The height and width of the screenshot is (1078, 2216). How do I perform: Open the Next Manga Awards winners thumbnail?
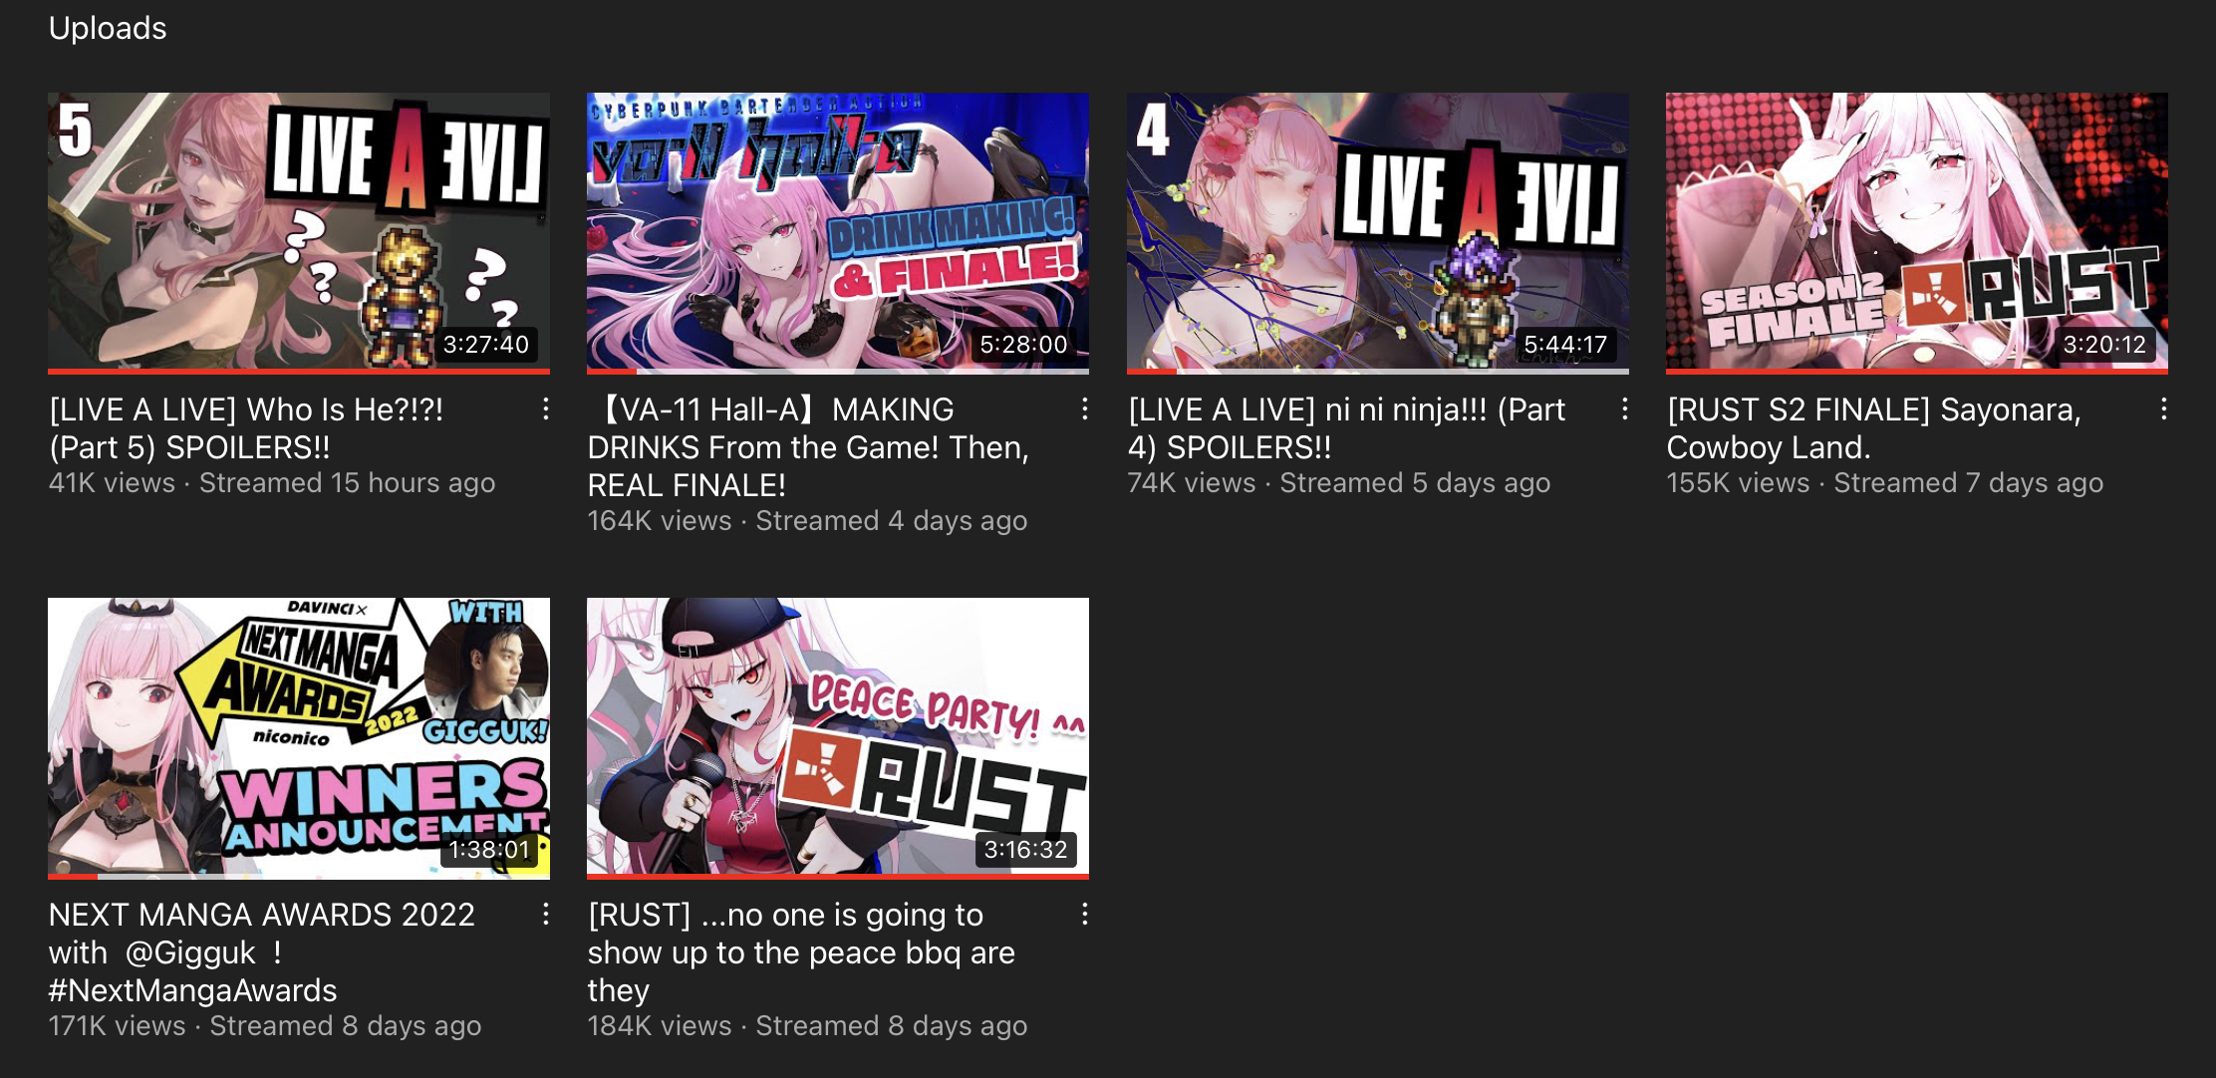[x=299, y=738]
